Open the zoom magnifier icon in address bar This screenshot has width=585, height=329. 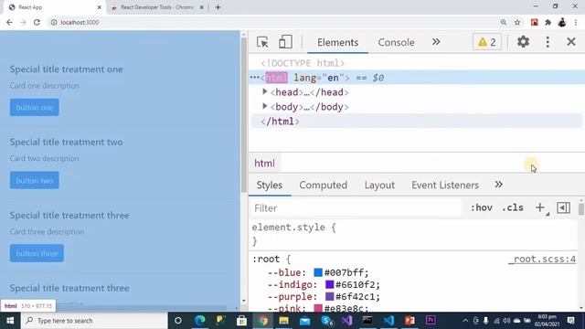(x=504, y=22)
